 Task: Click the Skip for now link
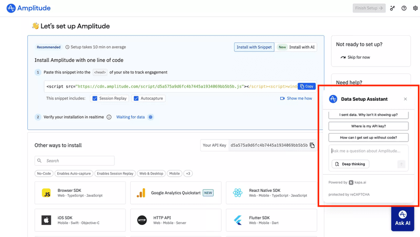coord(355,57)
